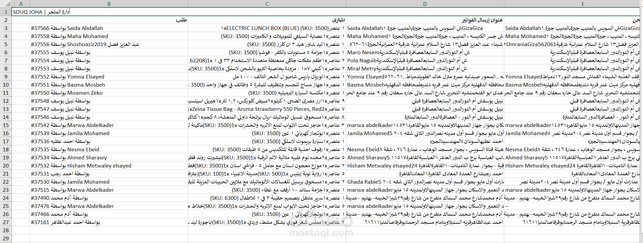
Task: Select order #37535 Nesma Ebeid cell
Action: pyautogui.click(x=109, y=149)
